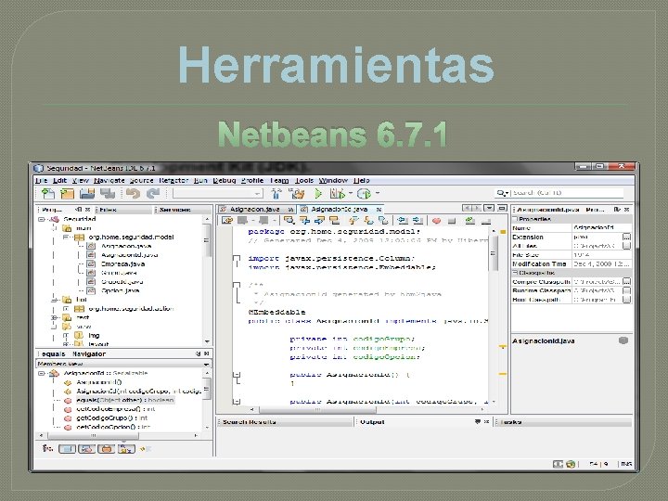Collapse the Classpaths section in properties panel
Screen dimensions: 668x501
pyautogui.click(x=515, y=272)
